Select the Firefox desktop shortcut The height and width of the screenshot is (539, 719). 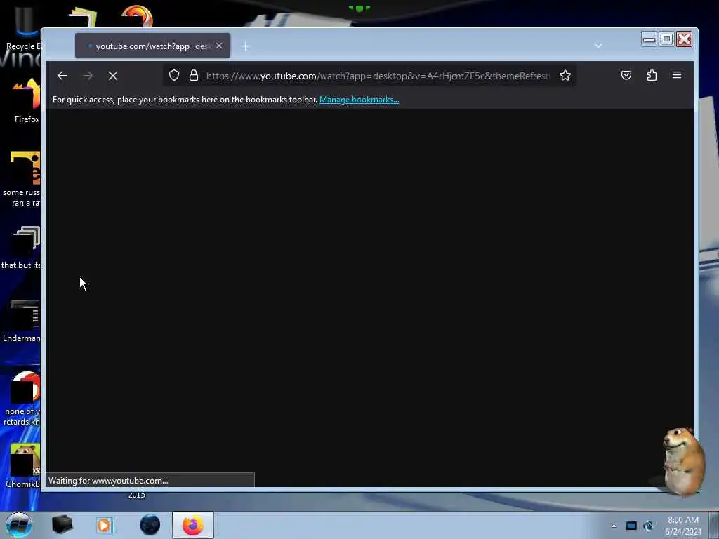[27, 102]
